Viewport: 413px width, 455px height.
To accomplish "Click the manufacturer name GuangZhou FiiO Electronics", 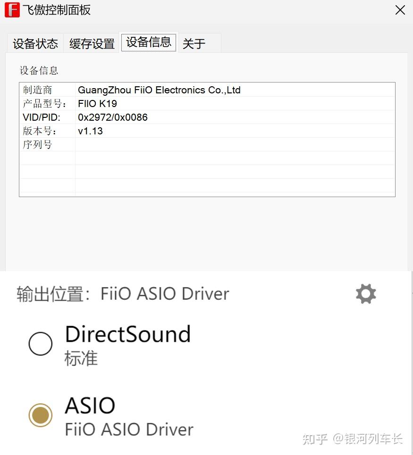I will click(x=159, y=90).
